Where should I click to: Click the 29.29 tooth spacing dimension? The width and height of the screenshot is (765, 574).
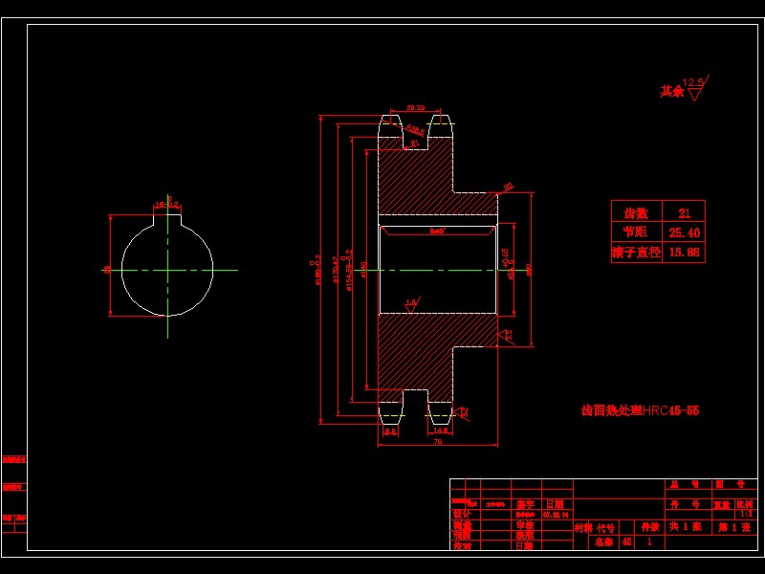(415, 107)
